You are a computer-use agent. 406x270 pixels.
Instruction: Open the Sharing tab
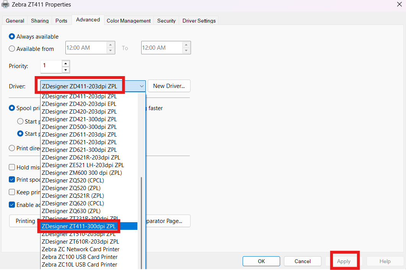[40, 21]
